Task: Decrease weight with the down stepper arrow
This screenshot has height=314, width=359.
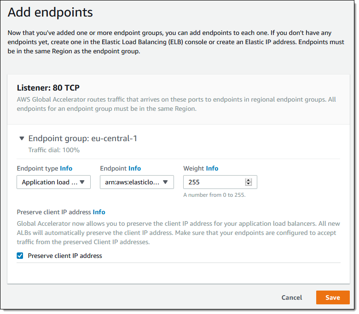Action: (x=249, y=184)
